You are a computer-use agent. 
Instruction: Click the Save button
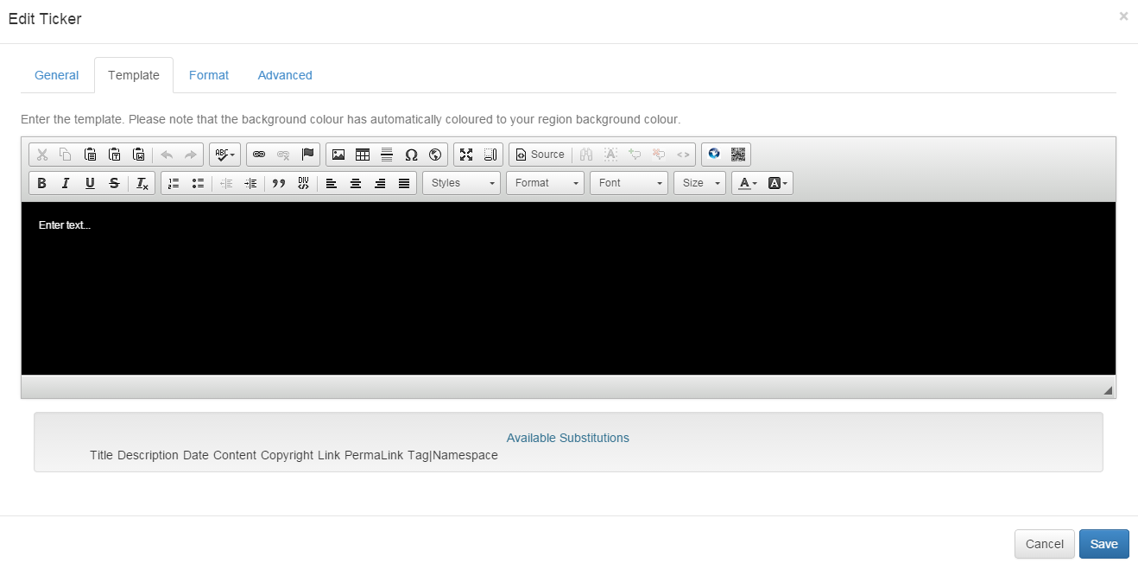1103,544
